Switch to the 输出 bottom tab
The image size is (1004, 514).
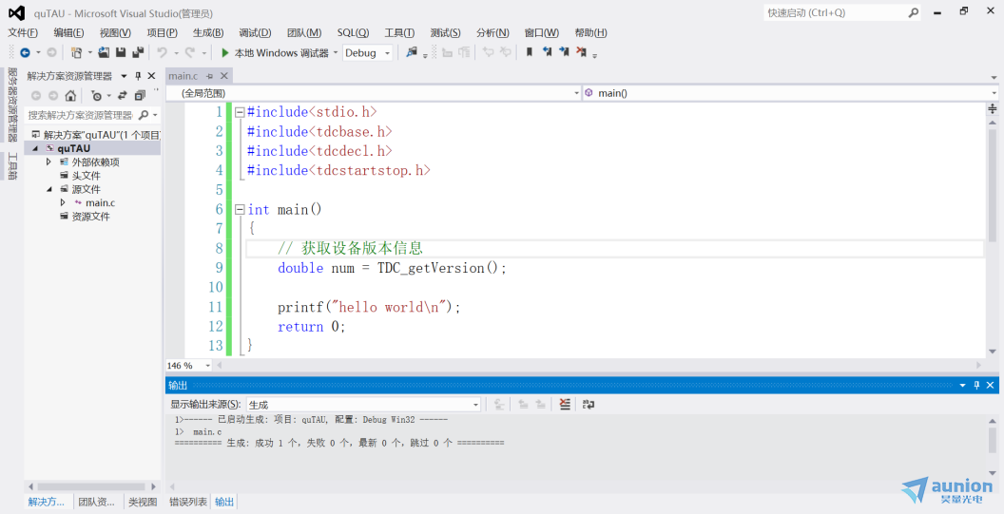pos(224,502)
